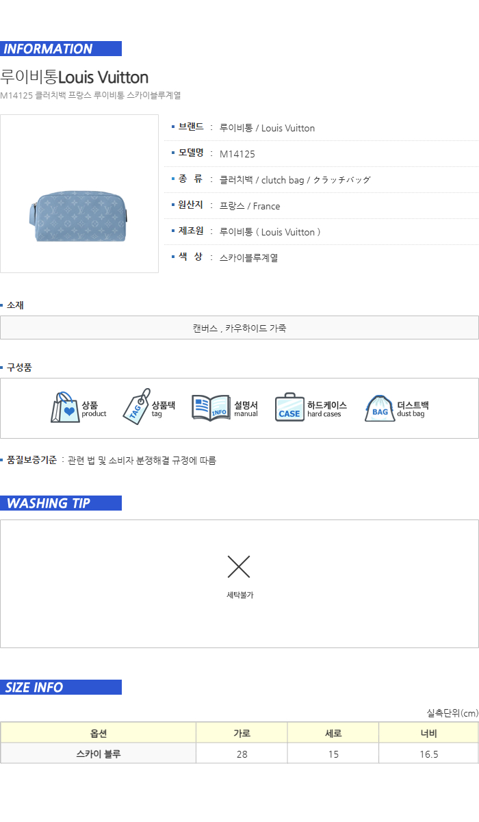Screen dimensions: 479x822
Task: Click the no-washing X icon
Action: (x=239, y=567)
